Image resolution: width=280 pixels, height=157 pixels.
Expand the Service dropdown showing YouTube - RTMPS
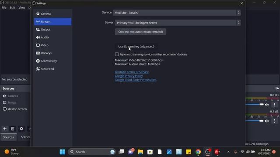(177, 13)
